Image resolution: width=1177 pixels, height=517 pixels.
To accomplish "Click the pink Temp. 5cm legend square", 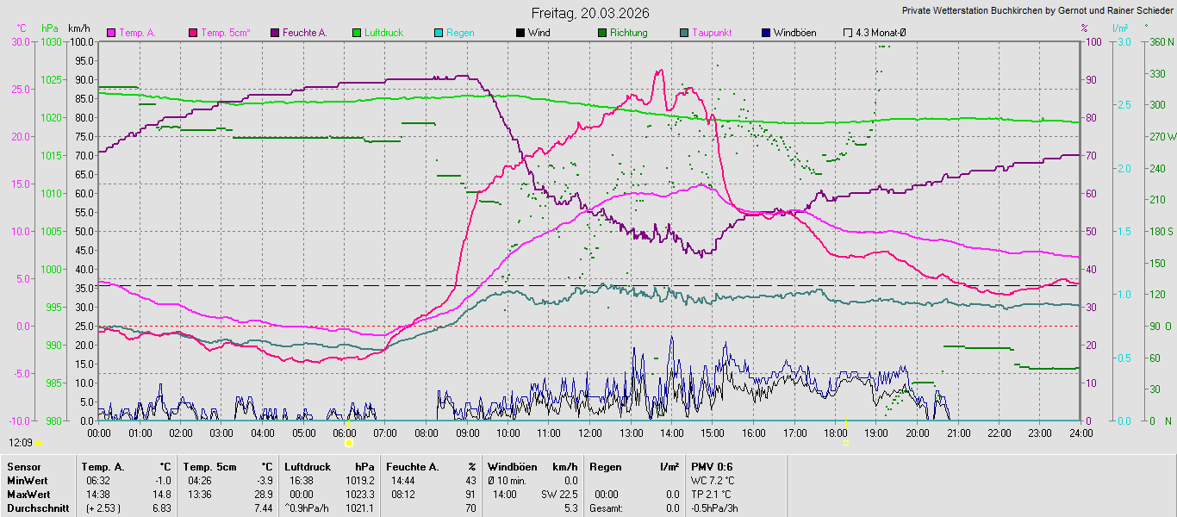I will (x=193, y=33).
